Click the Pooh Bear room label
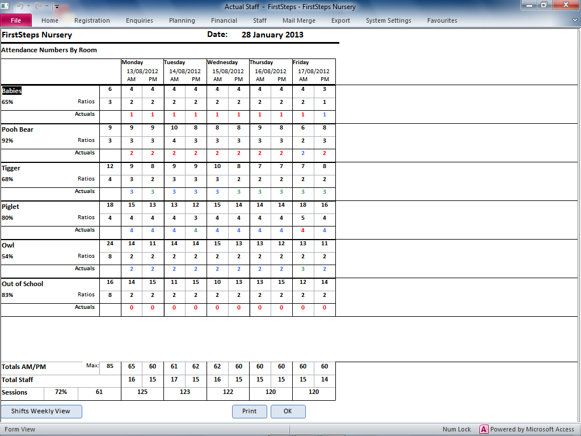 tap(18, 129)
